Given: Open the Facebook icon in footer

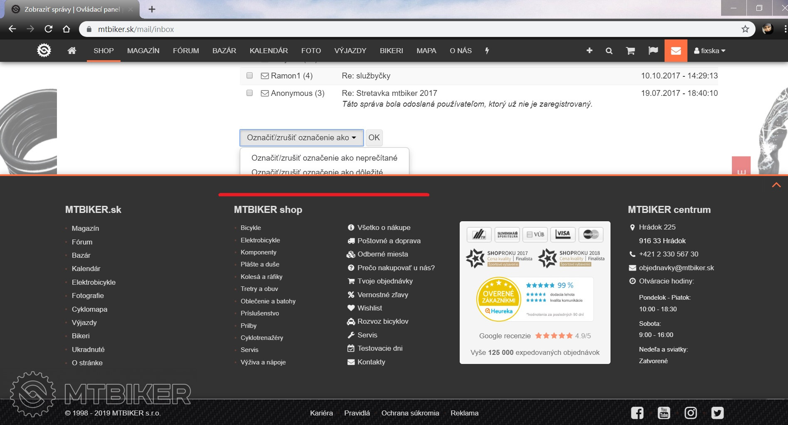Looking at the screenshot, I should pyautogui.click(x=637, y=413).
